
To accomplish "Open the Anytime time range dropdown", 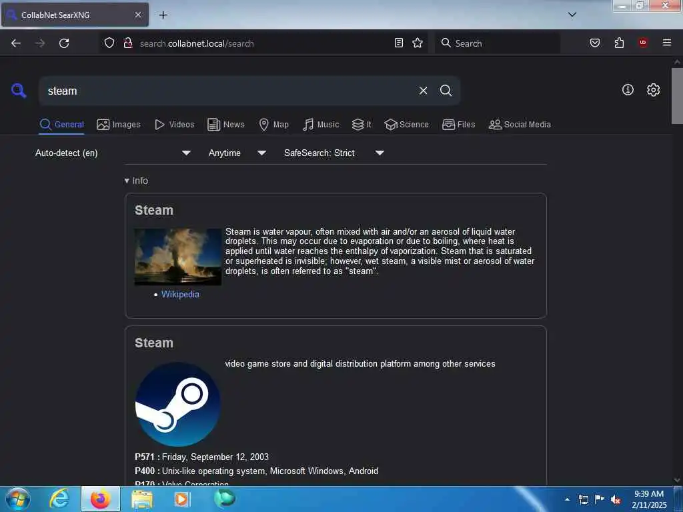I will pos(237,153).
